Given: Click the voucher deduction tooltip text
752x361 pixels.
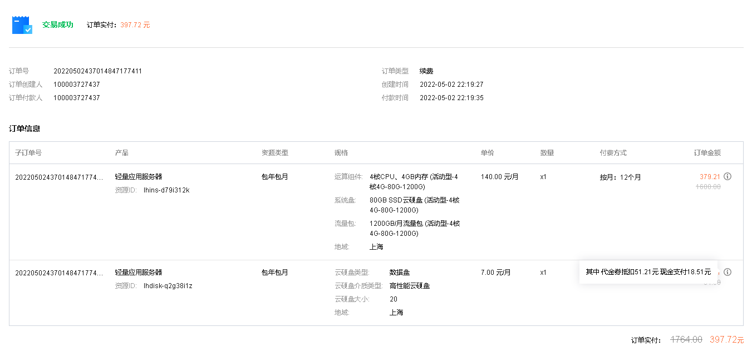Looking at the screenshot, I should (x=648, y=272).
